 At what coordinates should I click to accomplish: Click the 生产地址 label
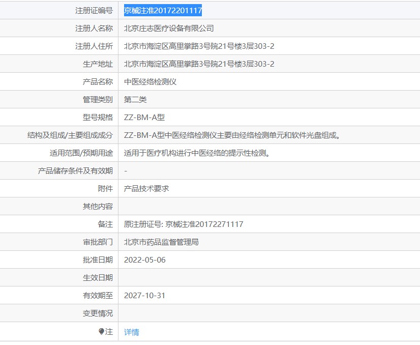click(x=98, y=64)
